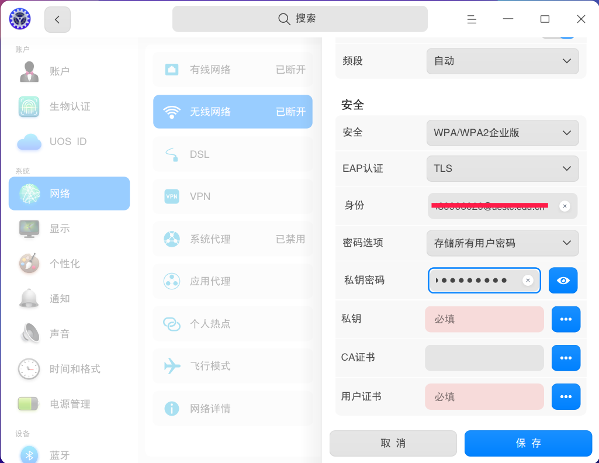
Task: Open 个性化 settings
Action: [x=69, y=264]
